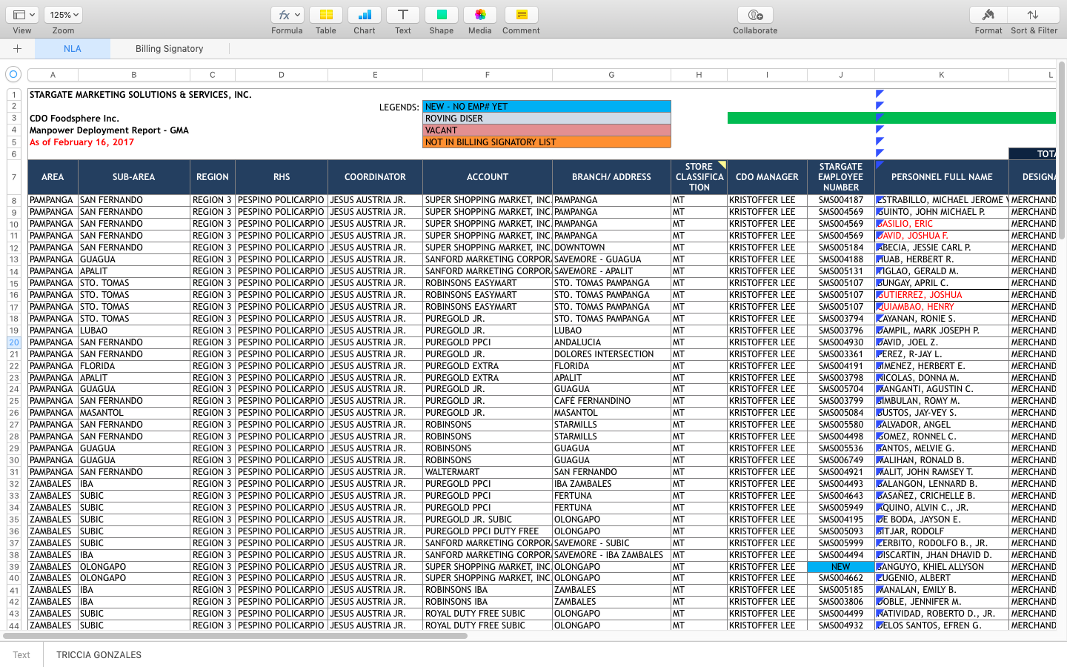Screen dimensions: 1067x667
Task: Switch to the Billing Signatory sheet tab
Action: [x=170, y=49]
